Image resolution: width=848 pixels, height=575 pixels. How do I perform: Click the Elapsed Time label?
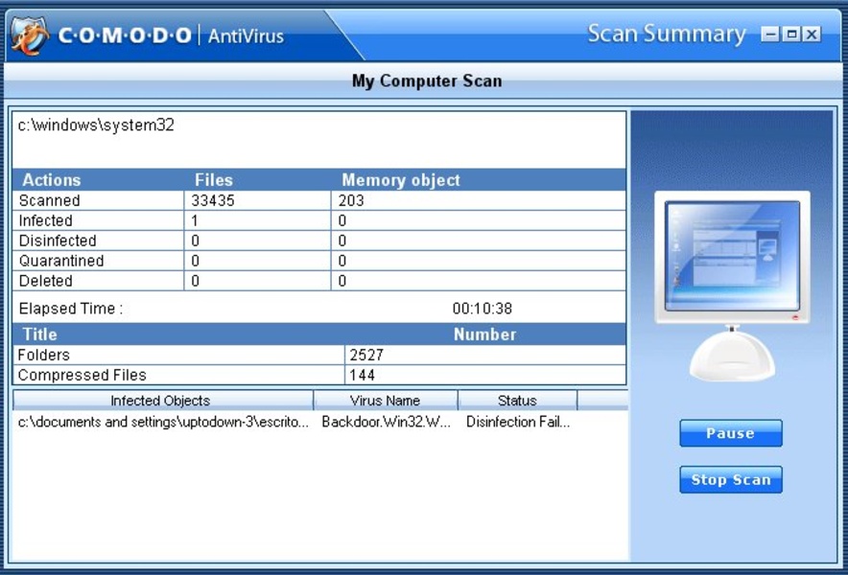(x=71, y=309)
